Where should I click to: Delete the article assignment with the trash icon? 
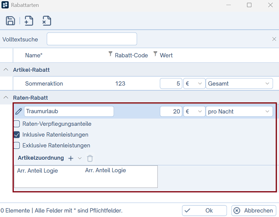click(x=90, y=158)
